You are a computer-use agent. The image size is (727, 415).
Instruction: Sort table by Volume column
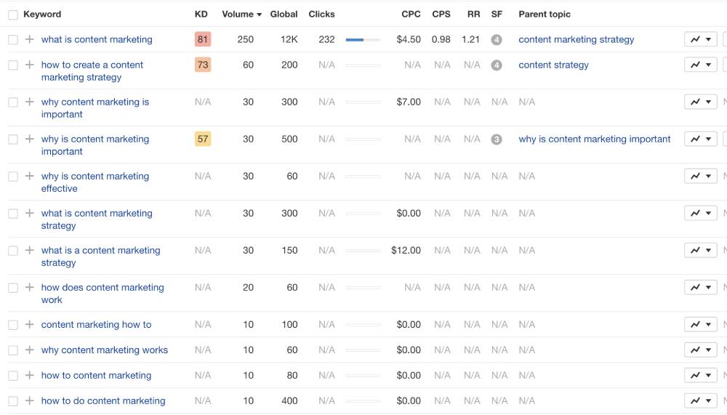click(x=242, y=15)
